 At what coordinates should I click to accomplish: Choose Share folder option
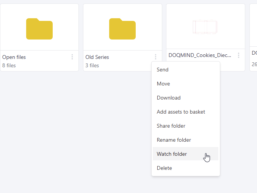[x=185, y=126]
